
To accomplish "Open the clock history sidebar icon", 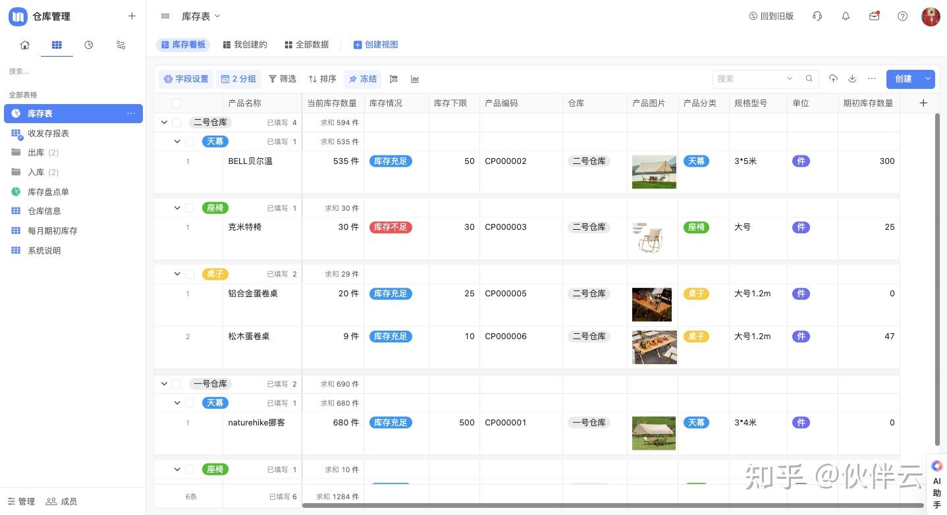I will click(x=89, y=45).
